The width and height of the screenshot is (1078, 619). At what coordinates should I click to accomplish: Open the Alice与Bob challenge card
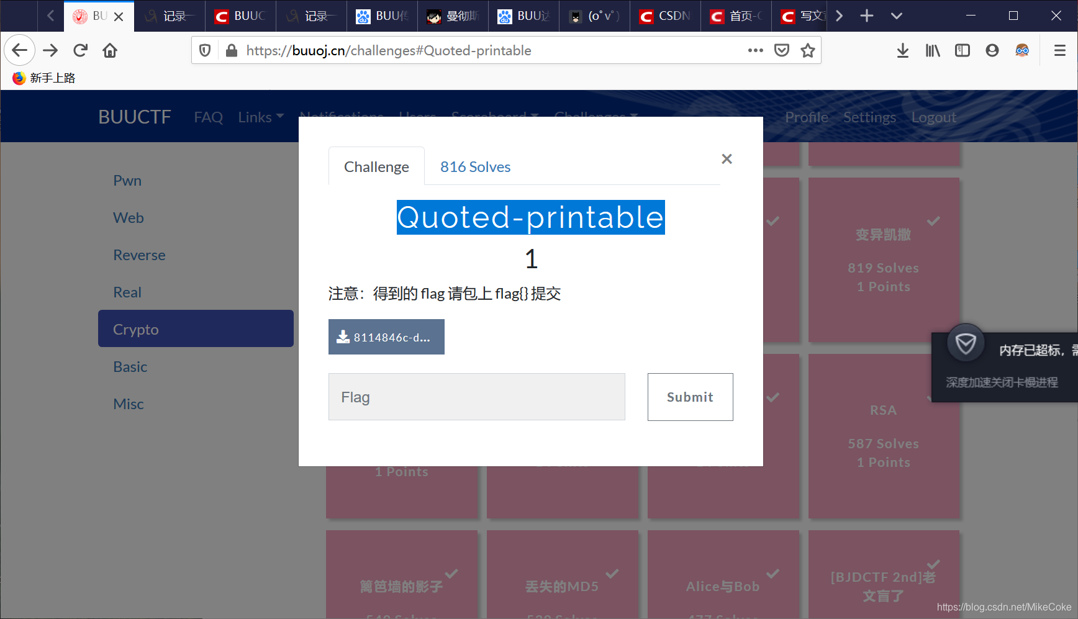click(x=723, y=574)
